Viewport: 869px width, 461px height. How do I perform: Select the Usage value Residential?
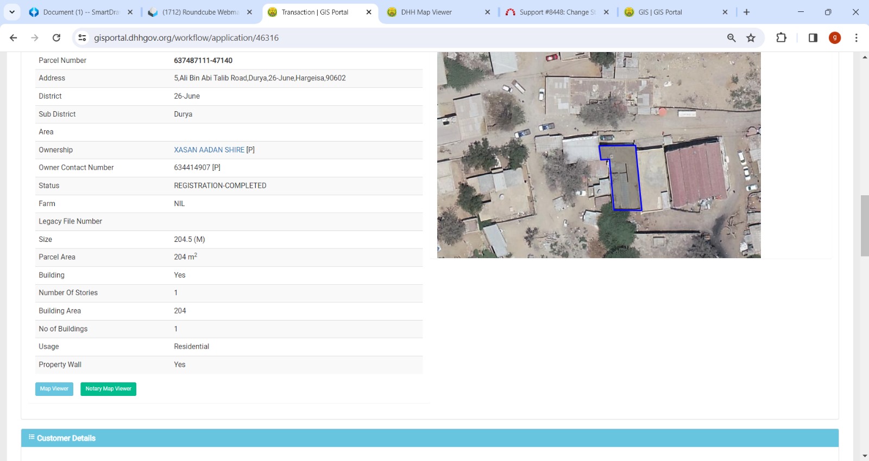191,347
